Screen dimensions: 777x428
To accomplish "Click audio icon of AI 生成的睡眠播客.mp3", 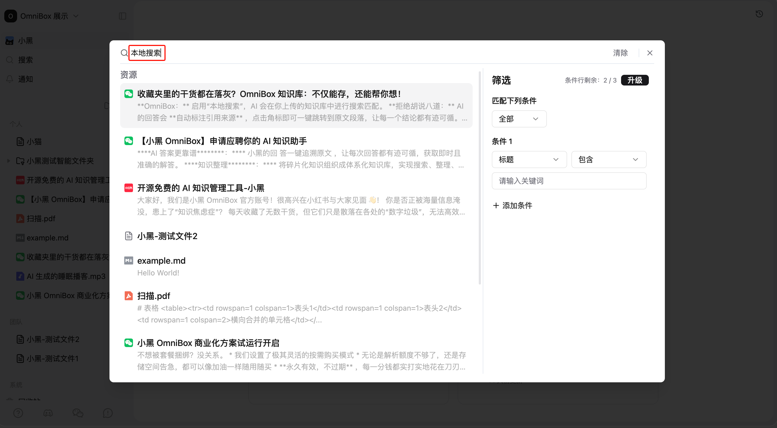I will tap(20, 276).
